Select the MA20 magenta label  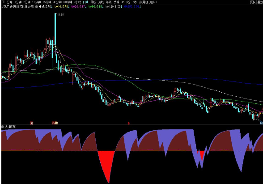[78, 7]
